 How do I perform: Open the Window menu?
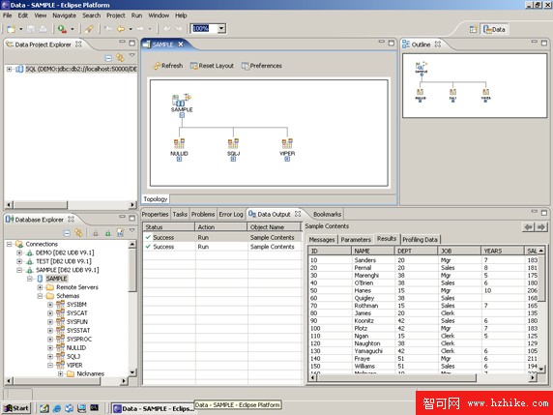pyautogui.click(x=159, y=15)
